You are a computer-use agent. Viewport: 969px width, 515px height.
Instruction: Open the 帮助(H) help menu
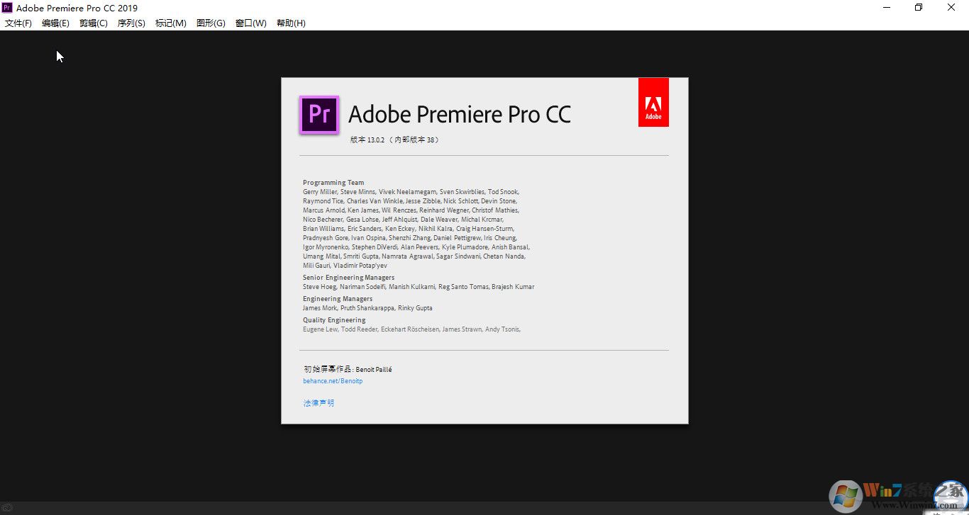pyautogui.click(x=290, y=23)
